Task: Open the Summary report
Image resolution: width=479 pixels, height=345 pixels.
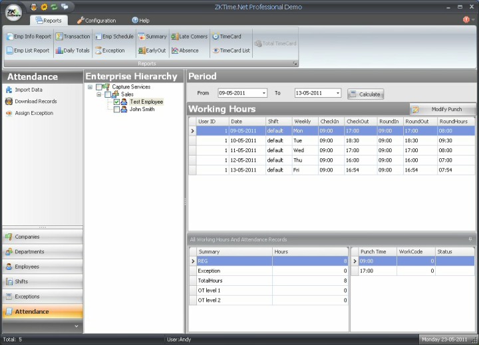Action: click(152, 37)
